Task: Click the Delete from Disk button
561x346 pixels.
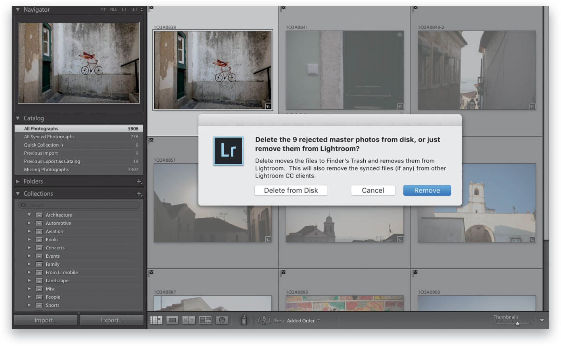Action: pos(291,190)
